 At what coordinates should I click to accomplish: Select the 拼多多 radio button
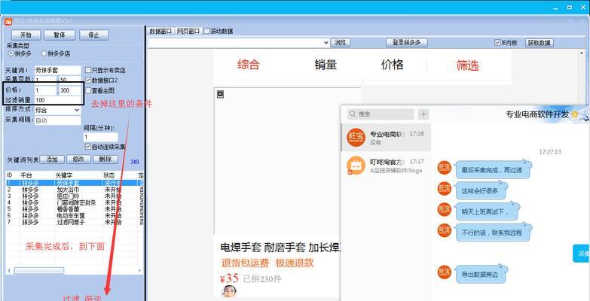coord(11,53)
